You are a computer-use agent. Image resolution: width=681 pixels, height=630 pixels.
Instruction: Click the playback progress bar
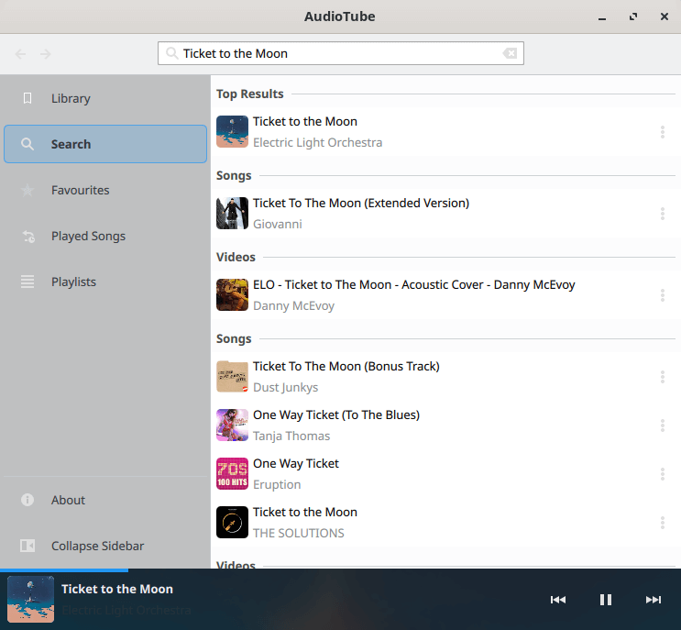(341, 570)
